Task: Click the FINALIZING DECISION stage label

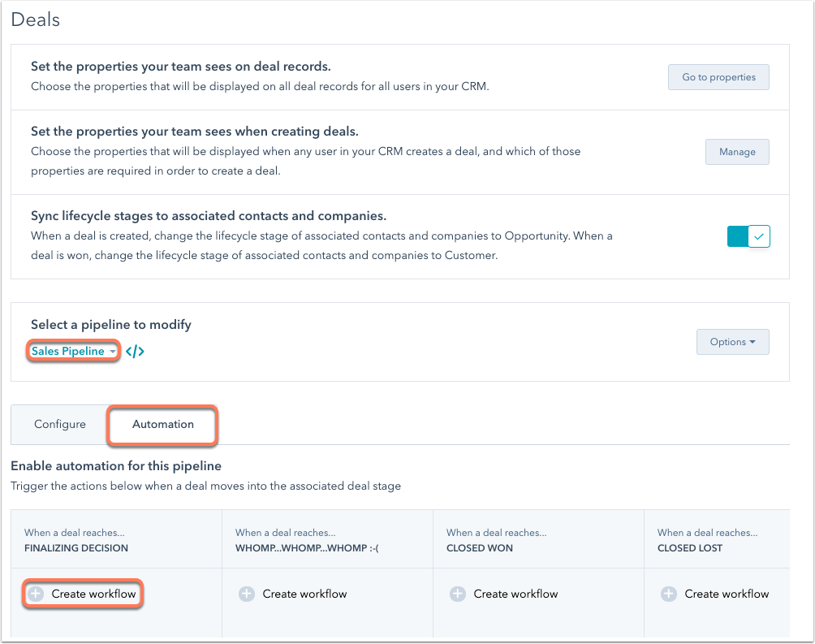Action: 75,547
